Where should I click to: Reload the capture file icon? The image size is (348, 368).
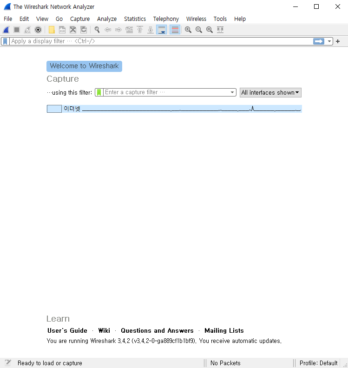(84, 30)
